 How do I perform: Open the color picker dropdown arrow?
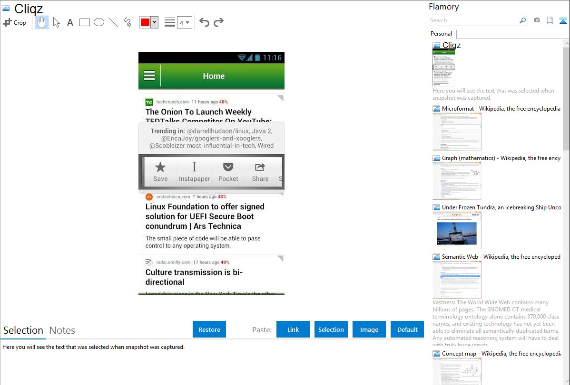click(x=155, y=22)
